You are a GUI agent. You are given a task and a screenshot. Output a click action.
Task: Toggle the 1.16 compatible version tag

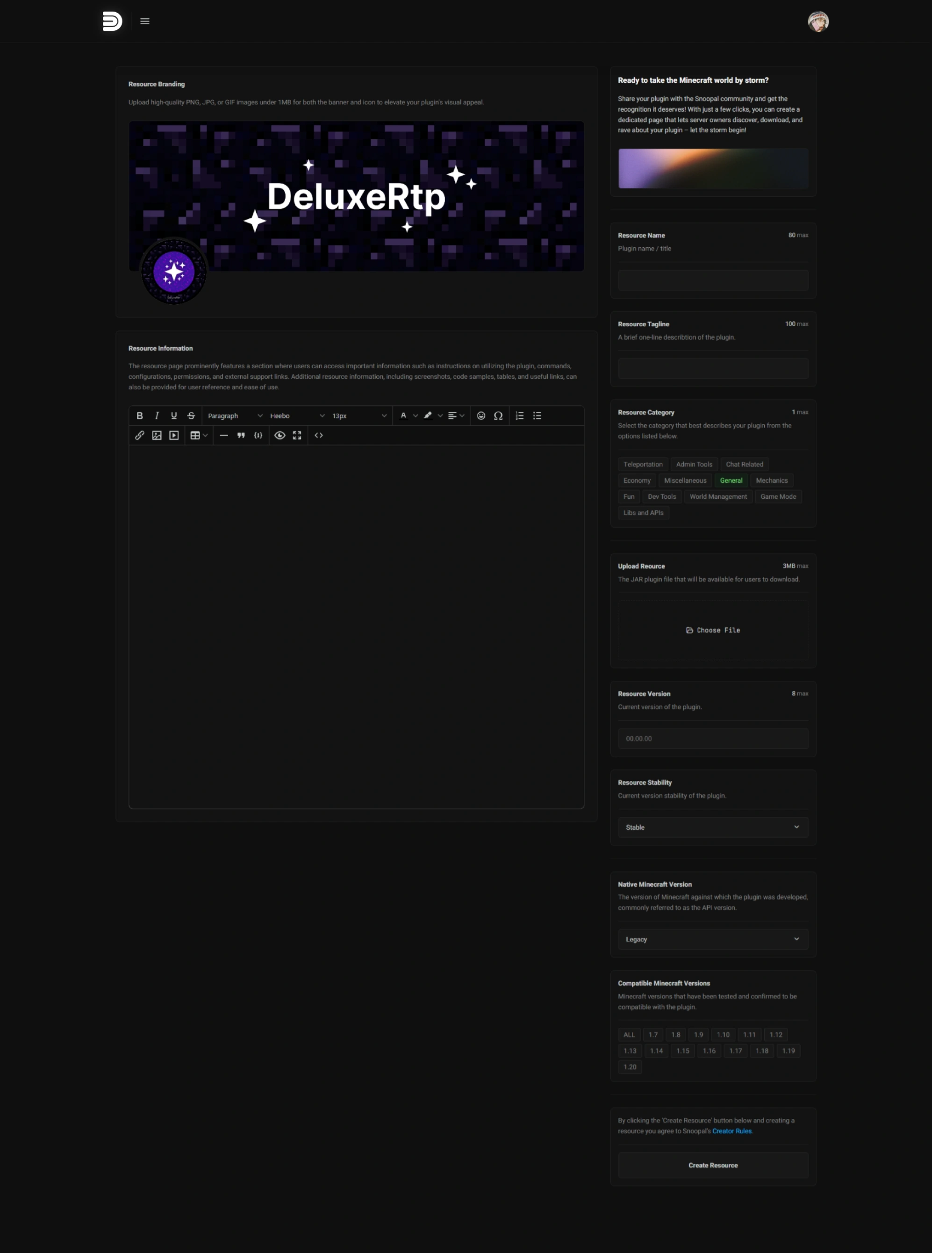pyautogui.click(x=709, y=1051)
